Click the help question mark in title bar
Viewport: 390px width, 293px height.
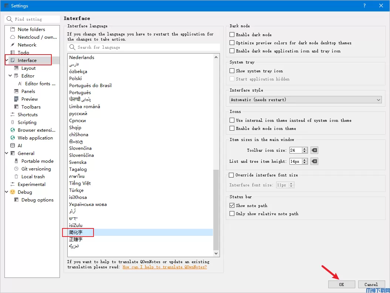pos(364,6)
